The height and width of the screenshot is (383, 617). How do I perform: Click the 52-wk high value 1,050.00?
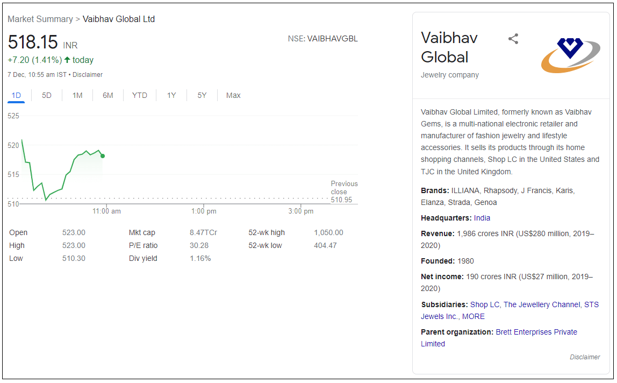[x=328, y=232]
